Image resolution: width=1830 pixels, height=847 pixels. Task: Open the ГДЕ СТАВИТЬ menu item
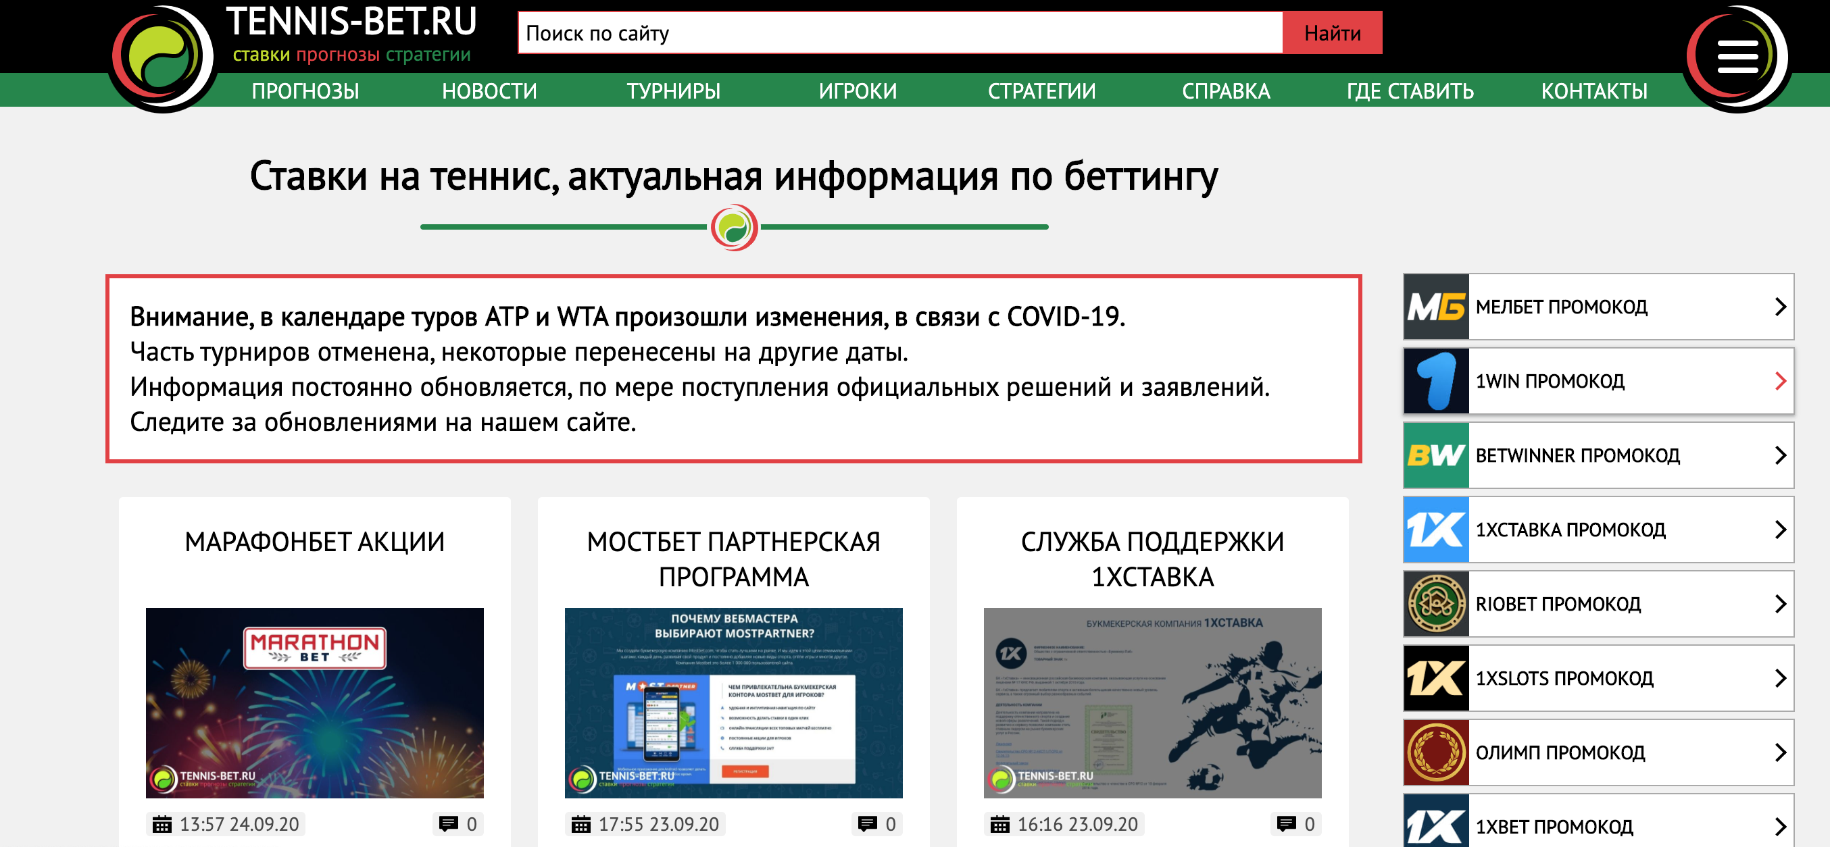1410,91
